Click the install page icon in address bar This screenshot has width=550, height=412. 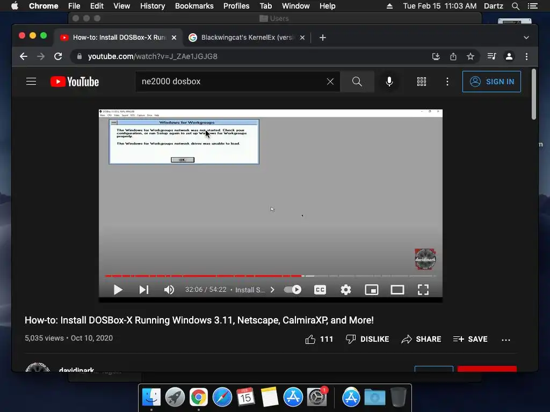pyautogui.click(x=436, y=56)
